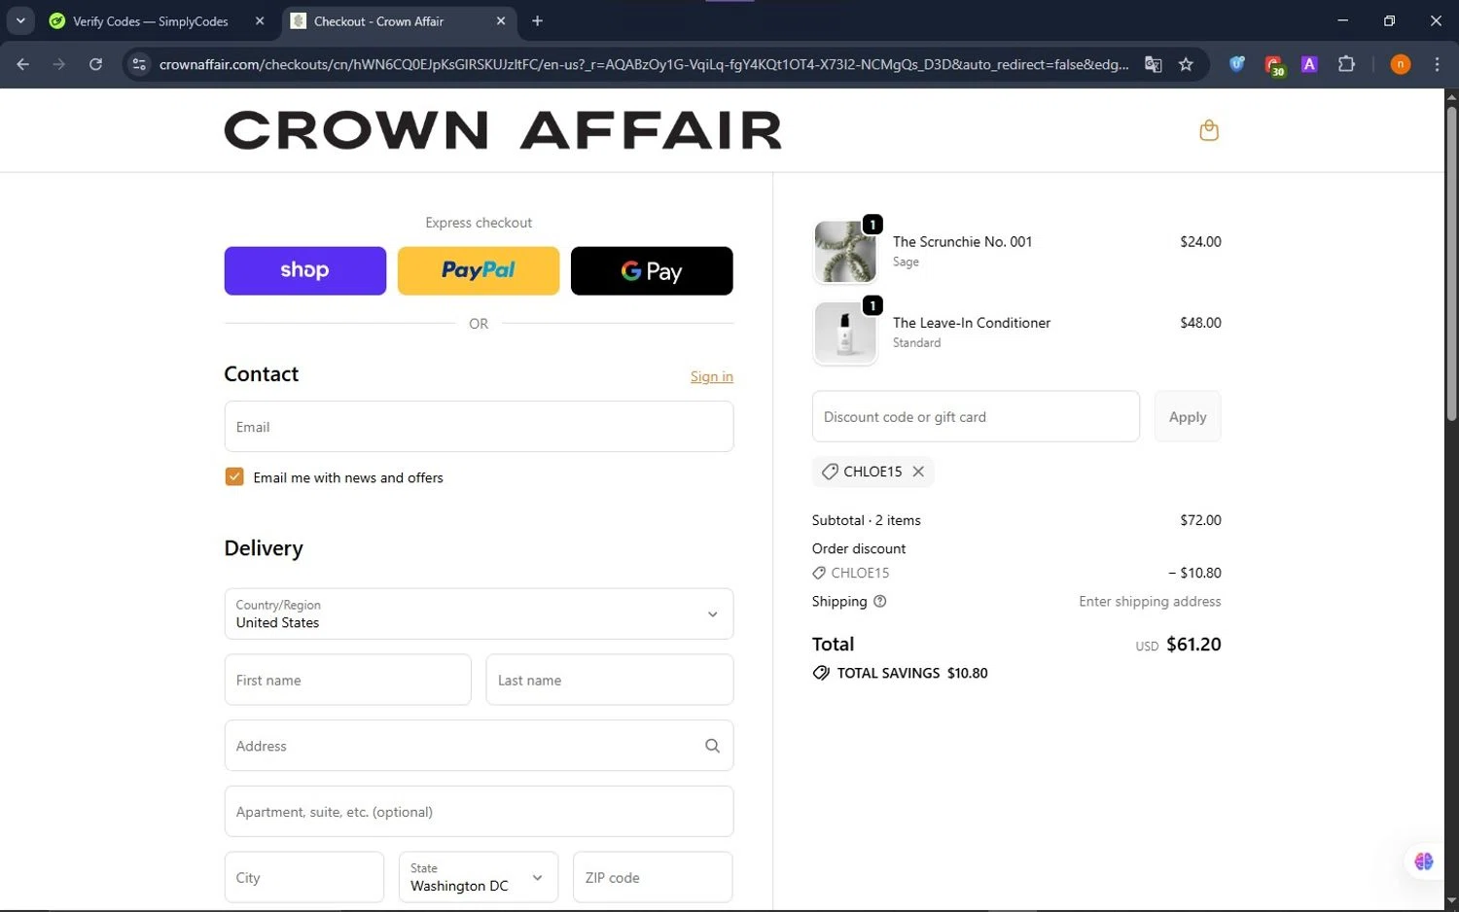Select the Checkout - Crown Affair tab
The image size is (1459, 912).
click(400, 20)
